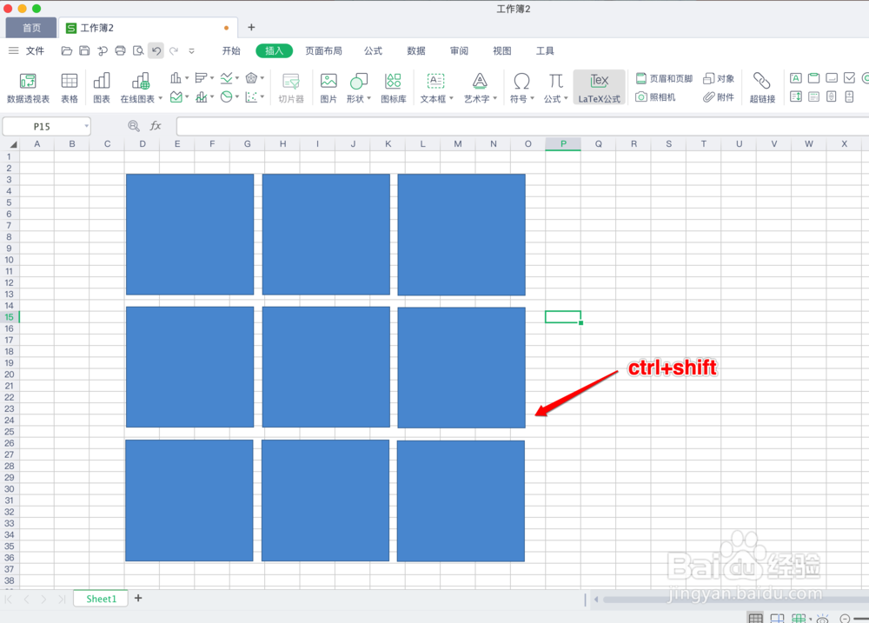Insert a button form control icon
The height and width of the screenshot is (623, 869).
832,78
